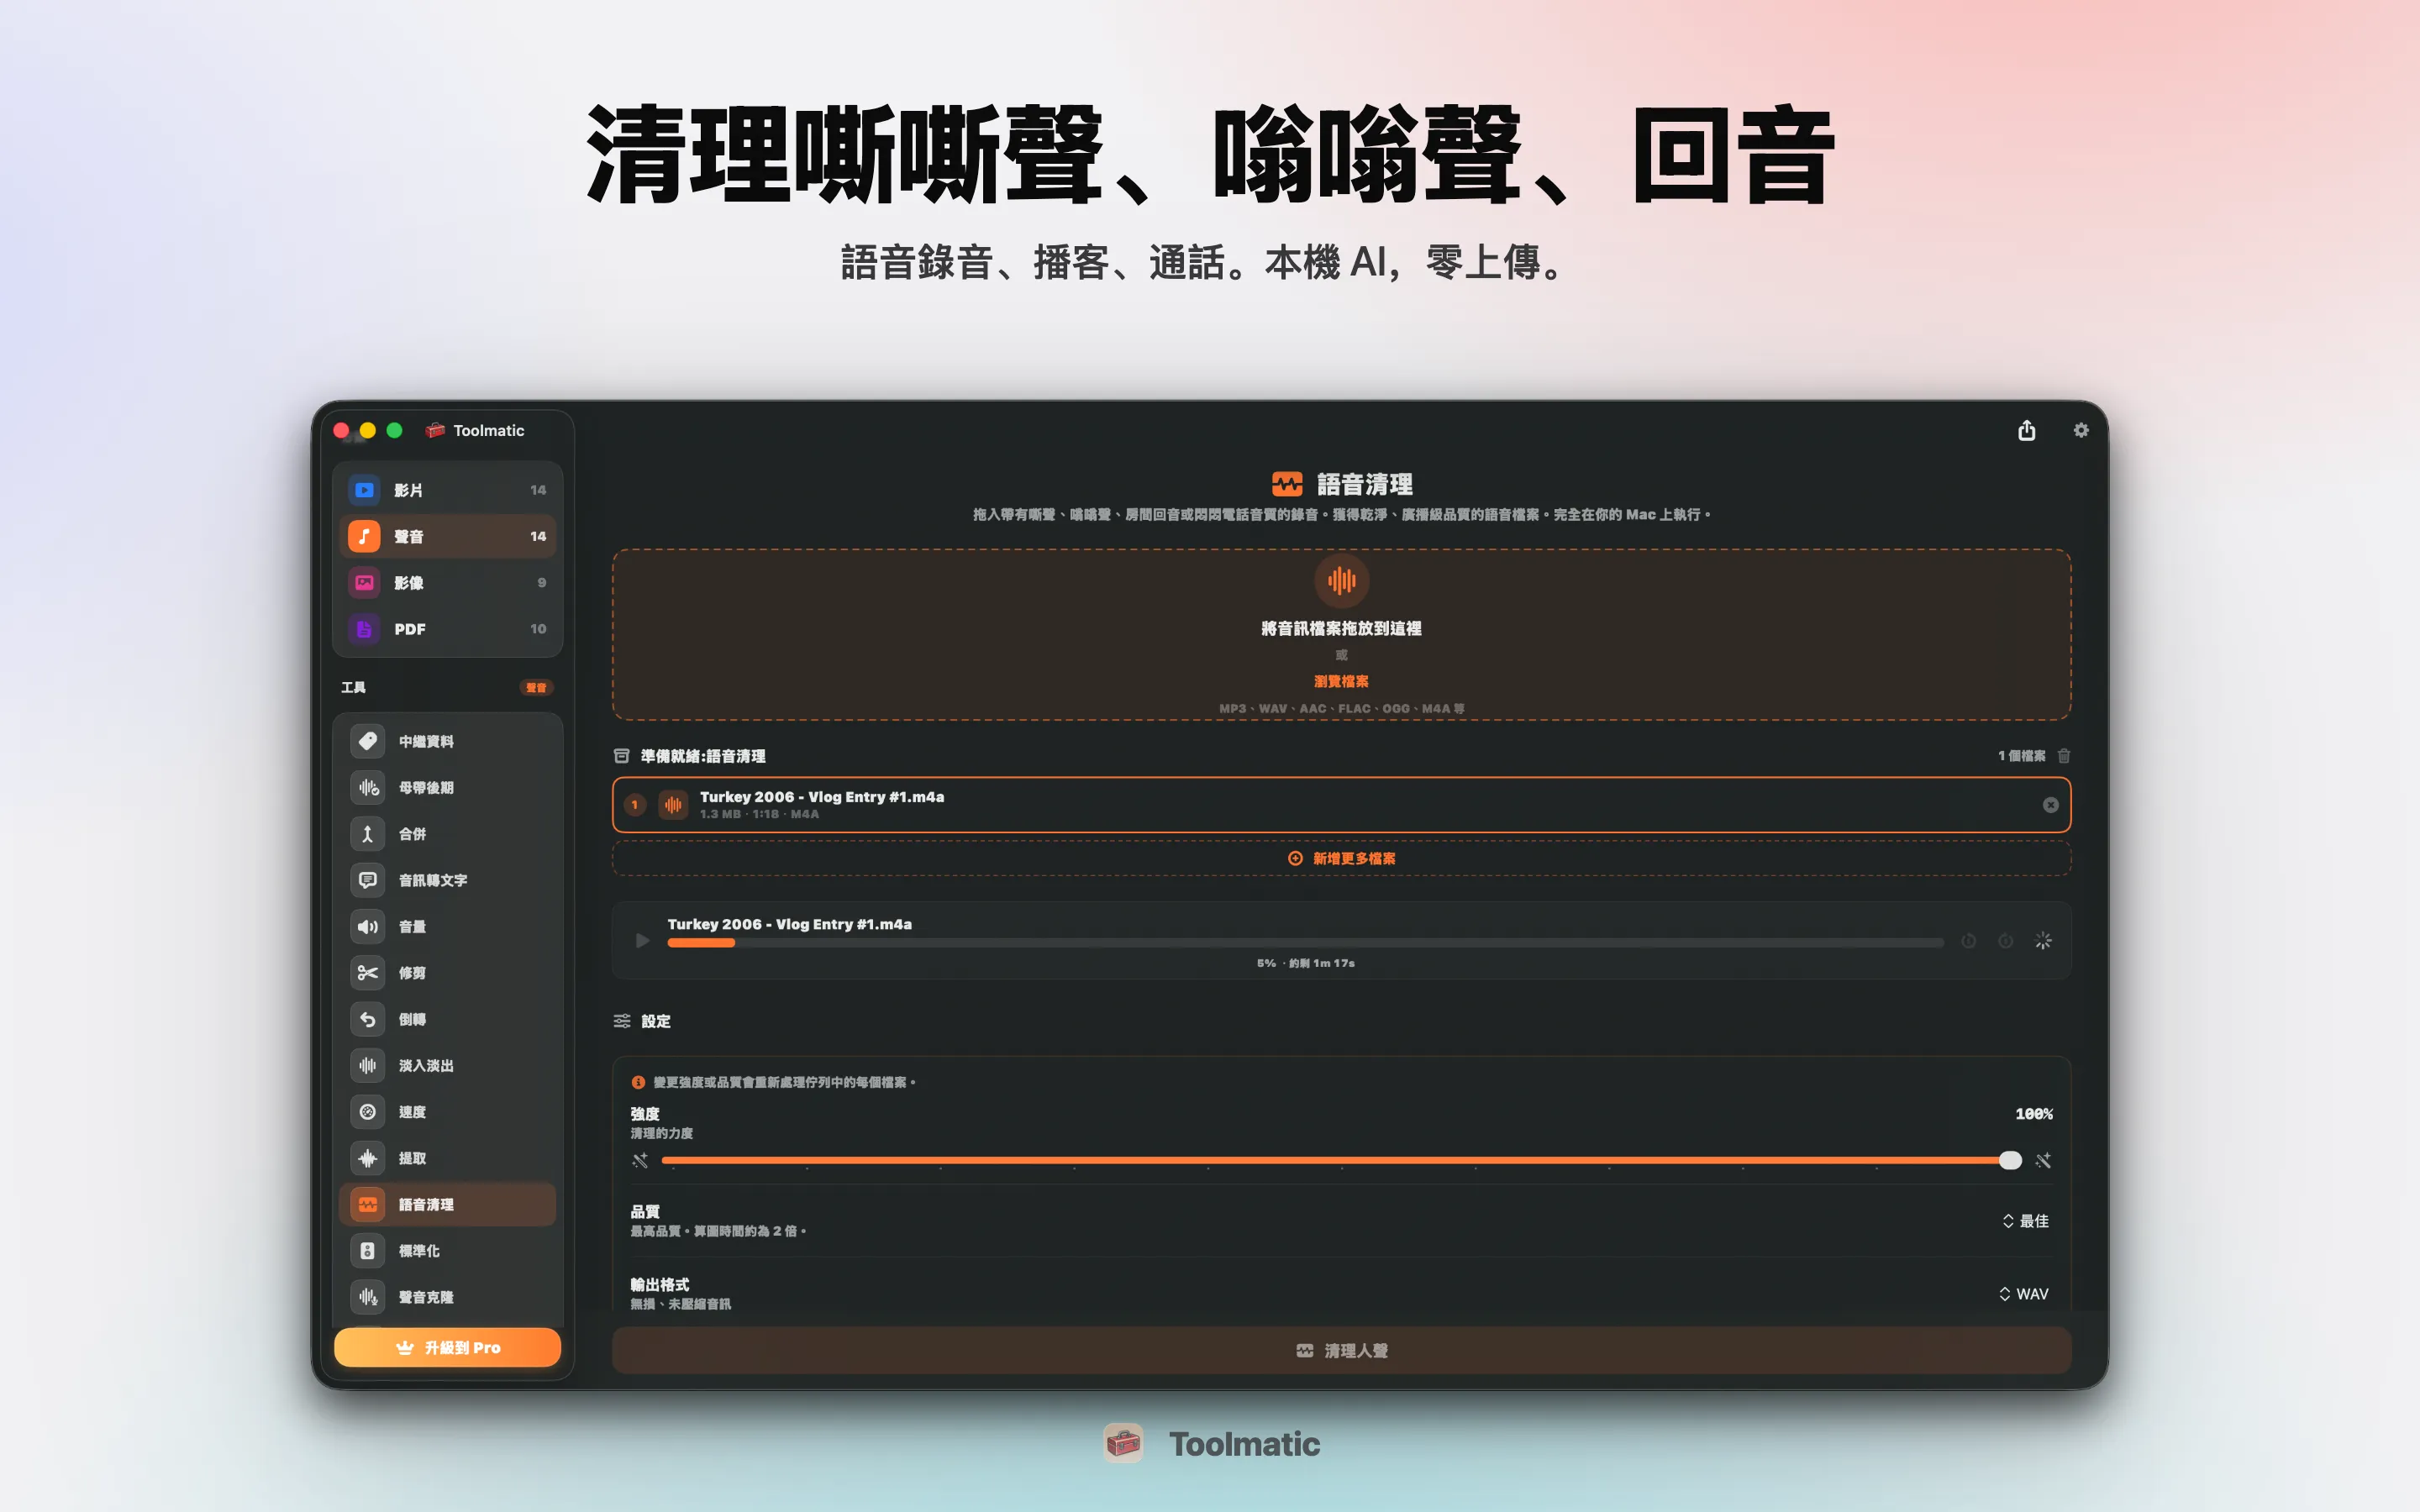Click the 5% remaining time status text

pos(1305,963)
